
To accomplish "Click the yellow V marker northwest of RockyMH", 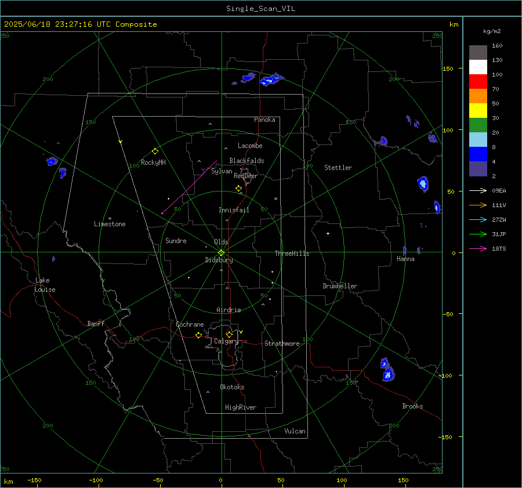I will tap(121, 142).
